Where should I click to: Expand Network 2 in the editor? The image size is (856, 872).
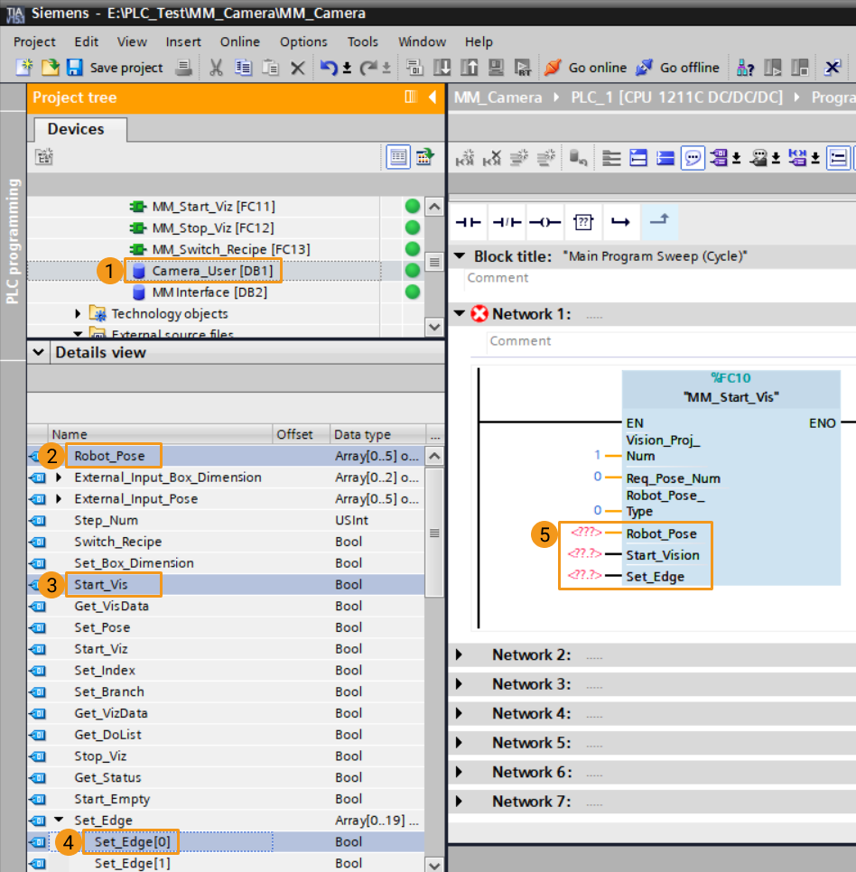pyautogui.click(x=460, y=654)
